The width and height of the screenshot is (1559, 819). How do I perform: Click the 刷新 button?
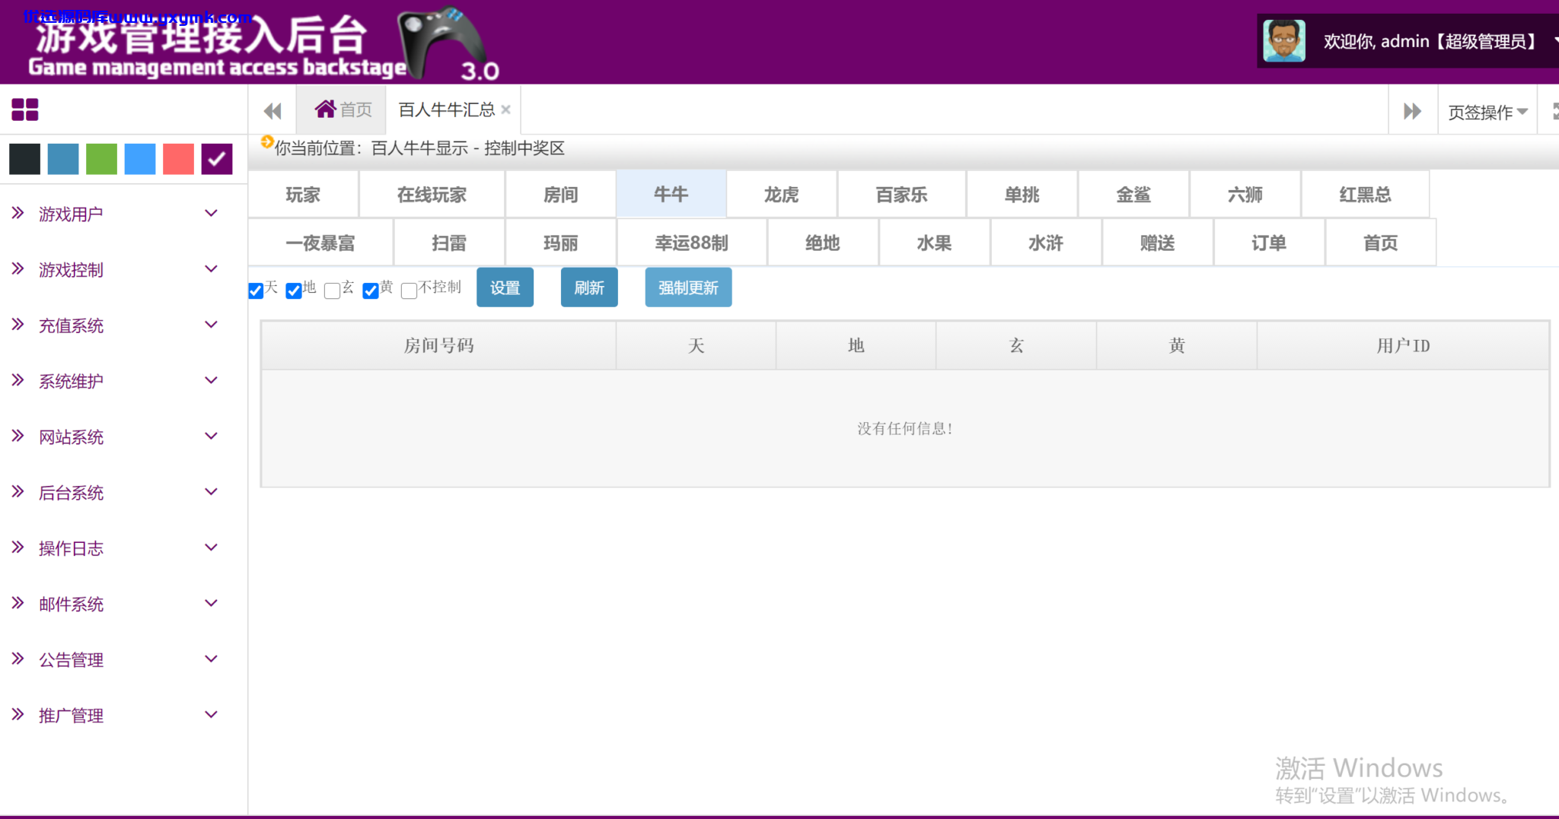click(589, 287)
